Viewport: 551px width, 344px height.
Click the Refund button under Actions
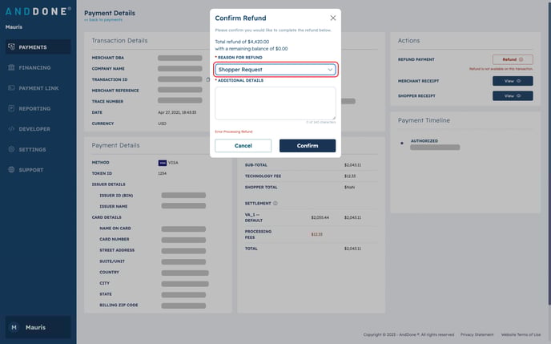click(512, 59)
